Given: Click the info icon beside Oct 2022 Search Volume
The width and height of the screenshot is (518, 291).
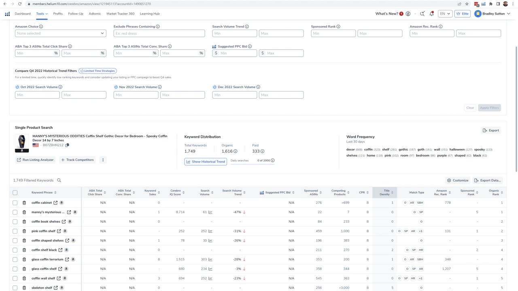Looking at the screenshot, I should coord(60,87).
